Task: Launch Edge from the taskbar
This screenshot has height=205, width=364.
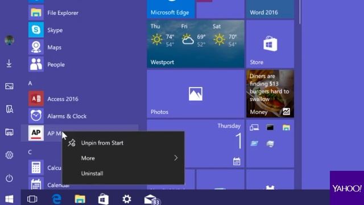Action: point(56,199)
